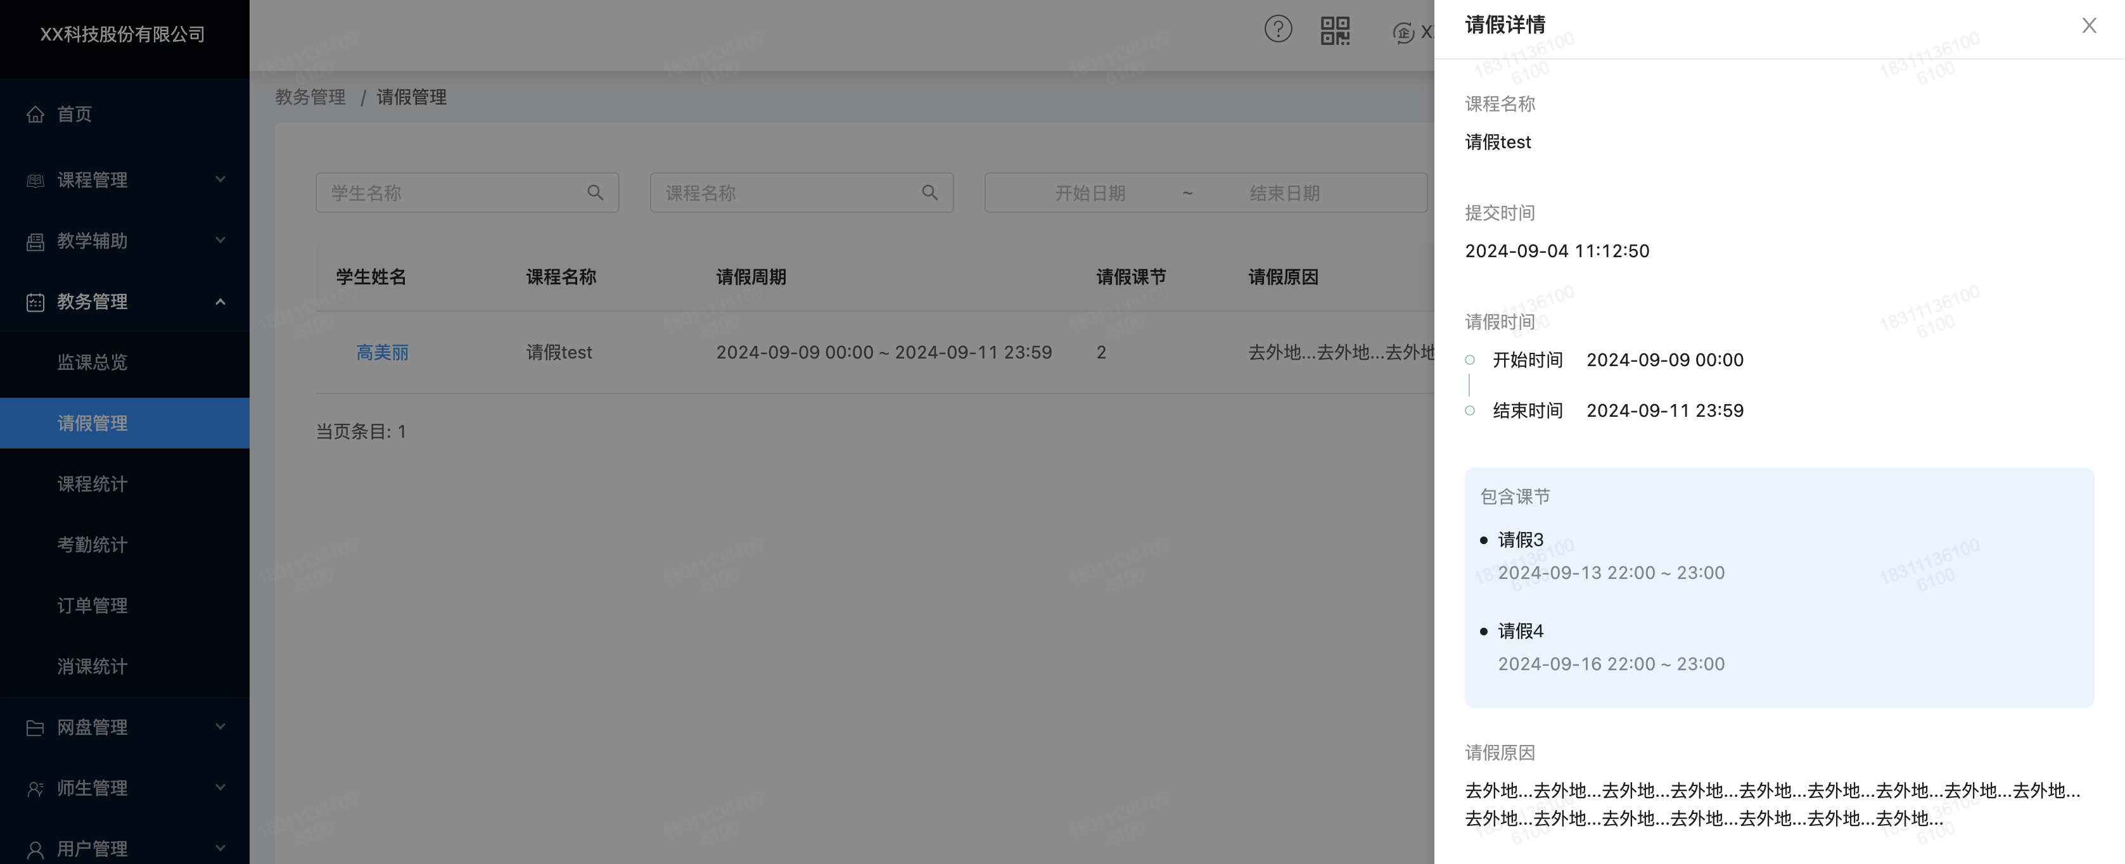Click the 教务管理 calendar icon
Viewport: 2125px width, 864px height.
click(x=35, y=302)
